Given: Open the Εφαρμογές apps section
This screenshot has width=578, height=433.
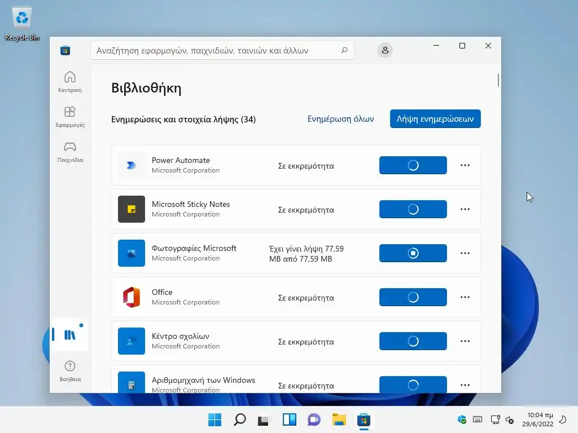Looking at the screenshot, I should pos(70,117).
